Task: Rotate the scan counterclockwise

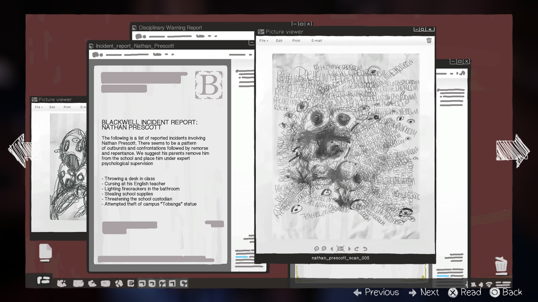Action: coord(365,249)
